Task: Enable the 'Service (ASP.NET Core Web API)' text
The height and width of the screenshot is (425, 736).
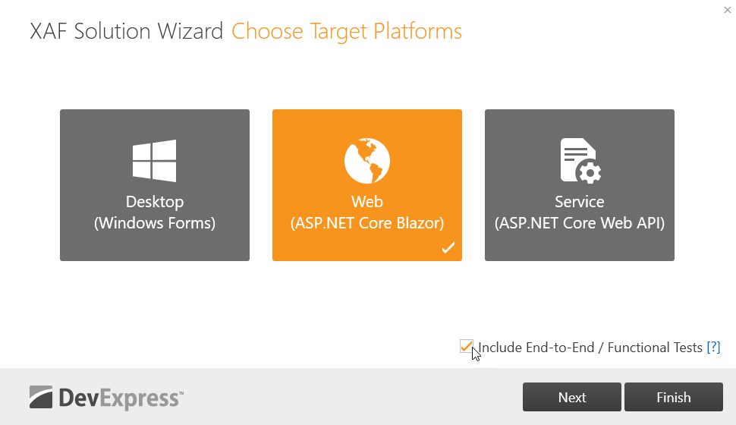Action: tap(580, 212)
